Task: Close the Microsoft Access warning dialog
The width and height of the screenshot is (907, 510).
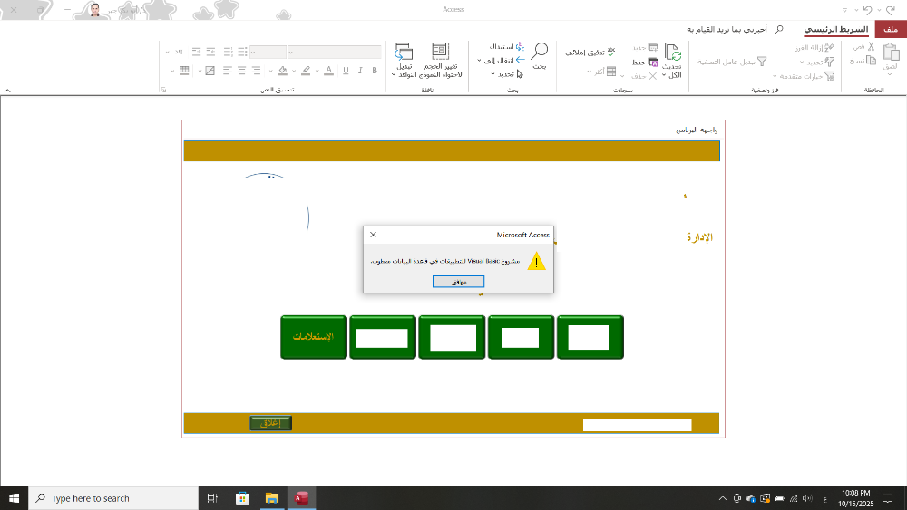Action: coord(373,235)
